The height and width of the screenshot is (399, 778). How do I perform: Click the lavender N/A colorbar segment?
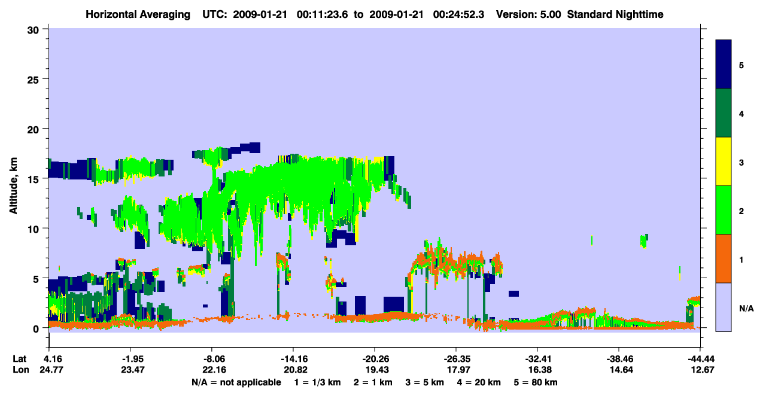click(724, 306)
